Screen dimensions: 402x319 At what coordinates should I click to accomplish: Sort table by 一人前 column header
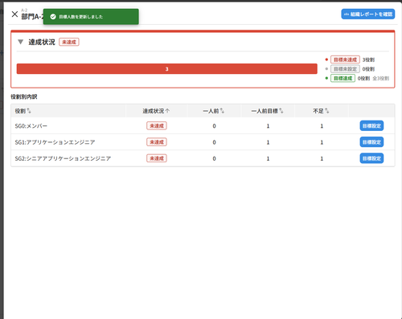pos(214,111)
